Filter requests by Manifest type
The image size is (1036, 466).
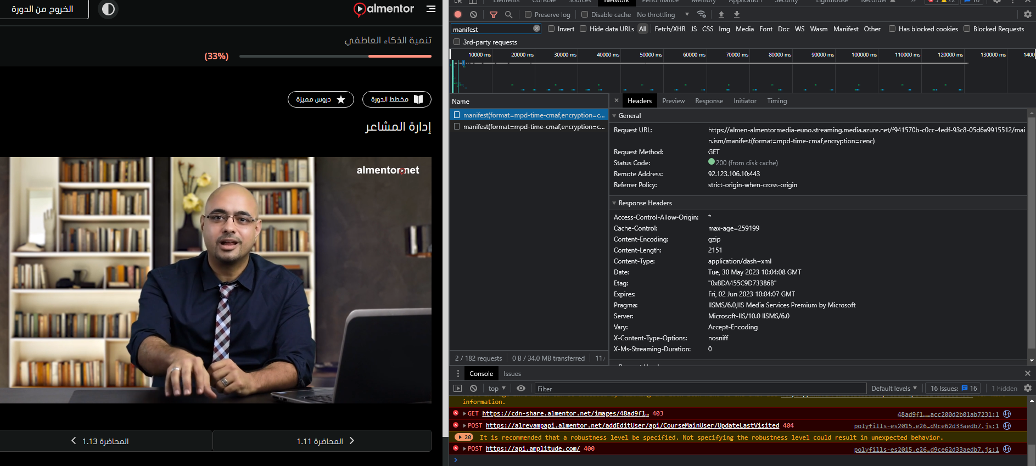pyautogui.click(x=845, y=29)
